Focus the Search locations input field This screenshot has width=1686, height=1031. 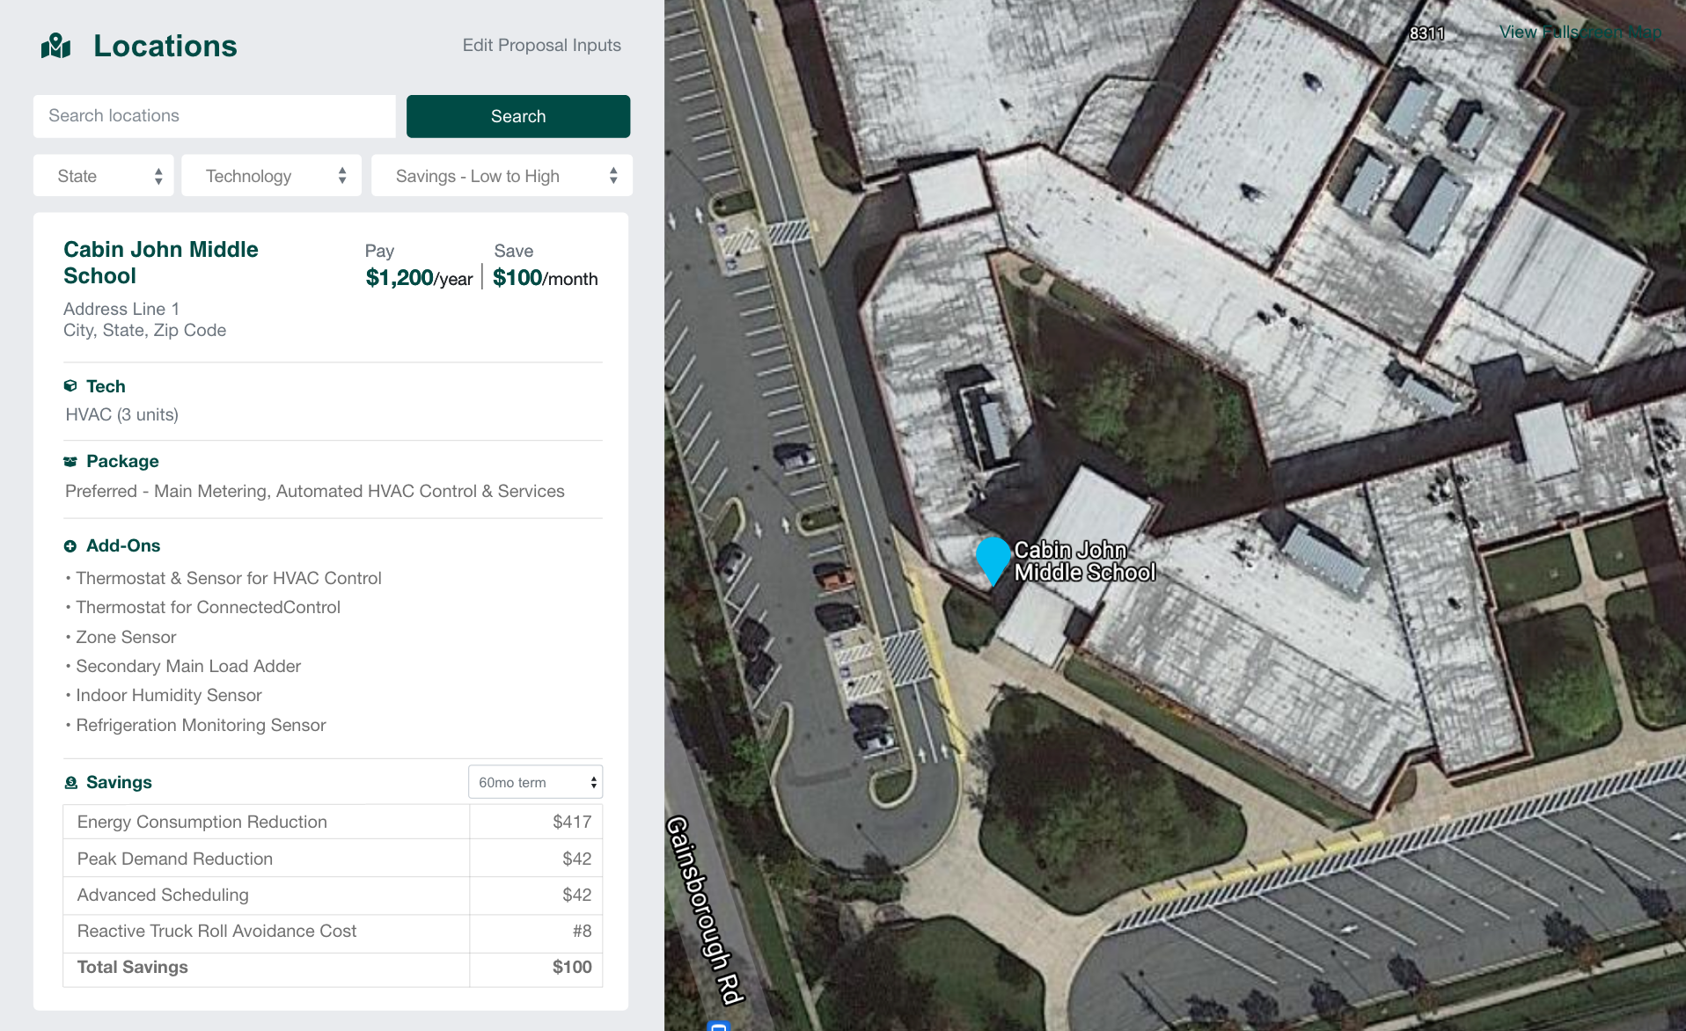pos(215,116)
